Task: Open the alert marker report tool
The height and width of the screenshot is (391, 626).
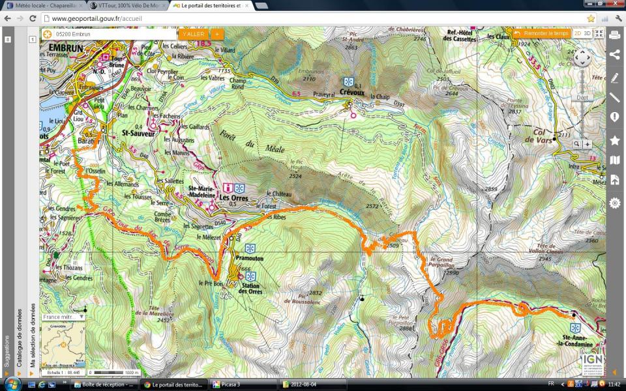Action: [x=615, y=117]
